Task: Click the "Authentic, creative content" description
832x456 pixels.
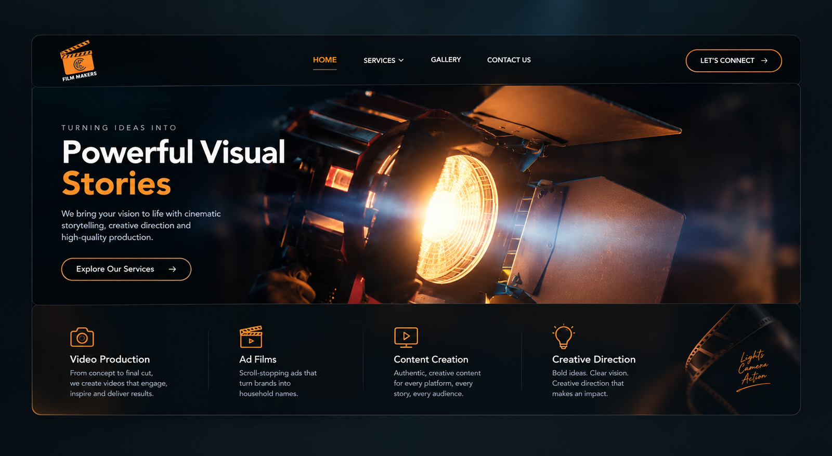Action: (x=437, y=383)
